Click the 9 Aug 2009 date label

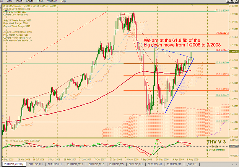(x=193, y=159)
